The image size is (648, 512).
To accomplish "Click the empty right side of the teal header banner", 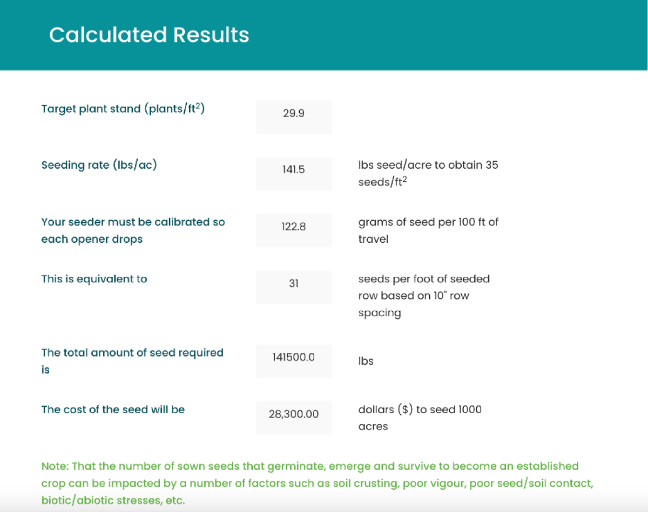I will (486, 35).
